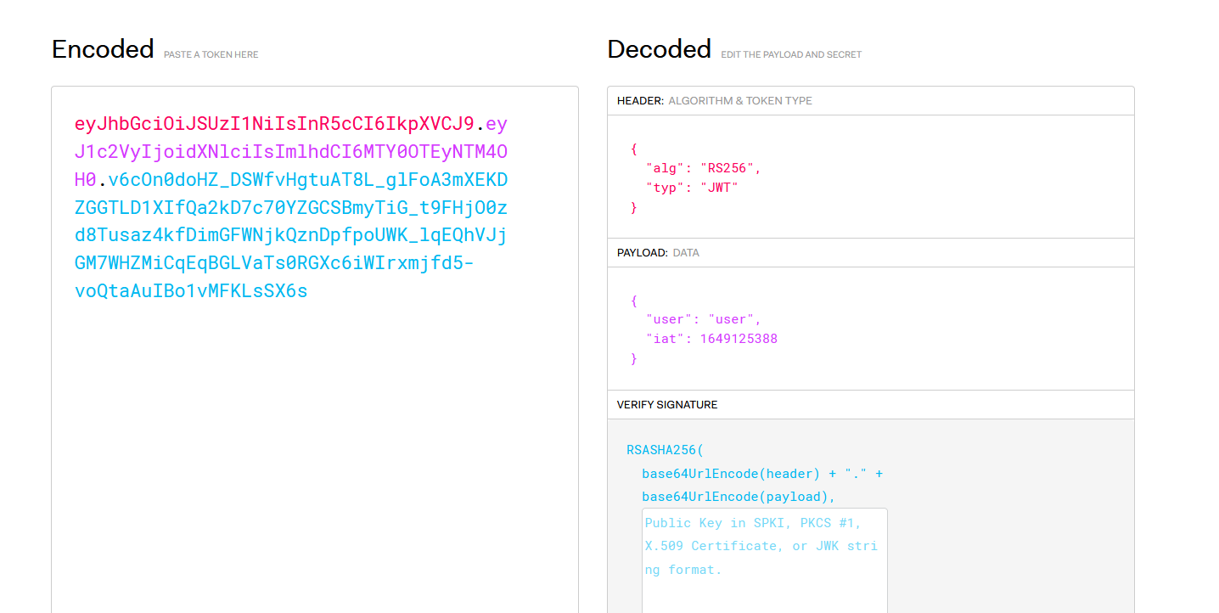Click the "Decoded" heading

coord(659,49)
